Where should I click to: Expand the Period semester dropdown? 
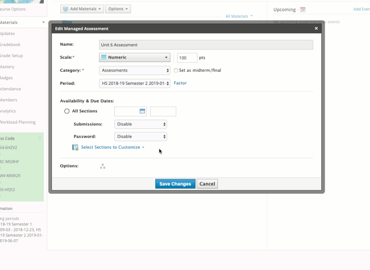135,83
